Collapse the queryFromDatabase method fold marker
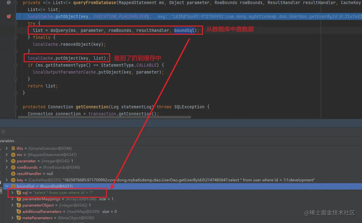This screenshot has height=223, width=362. pyautogui.click(x=16, y=3)
